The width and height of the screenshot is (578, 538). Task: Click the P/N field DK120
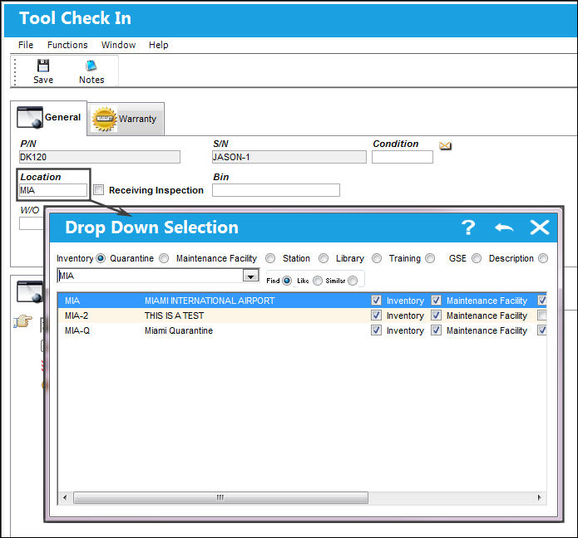click(100, 157)
